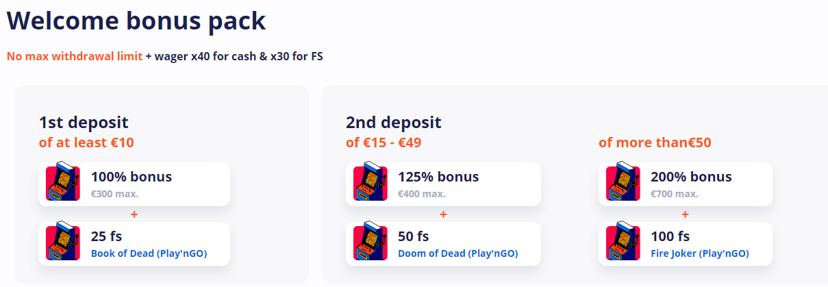Click the slot machine icon beside 125% bonus
This screenshot has height=287, width=828.
(371, 184)
